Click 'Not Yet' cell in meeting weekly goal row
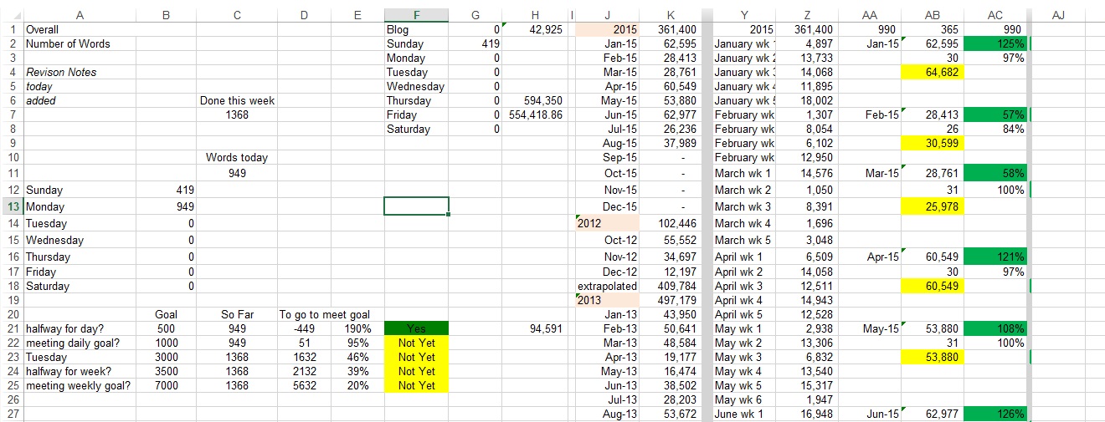Screen dimensions: 1105x422 point(416,385)
